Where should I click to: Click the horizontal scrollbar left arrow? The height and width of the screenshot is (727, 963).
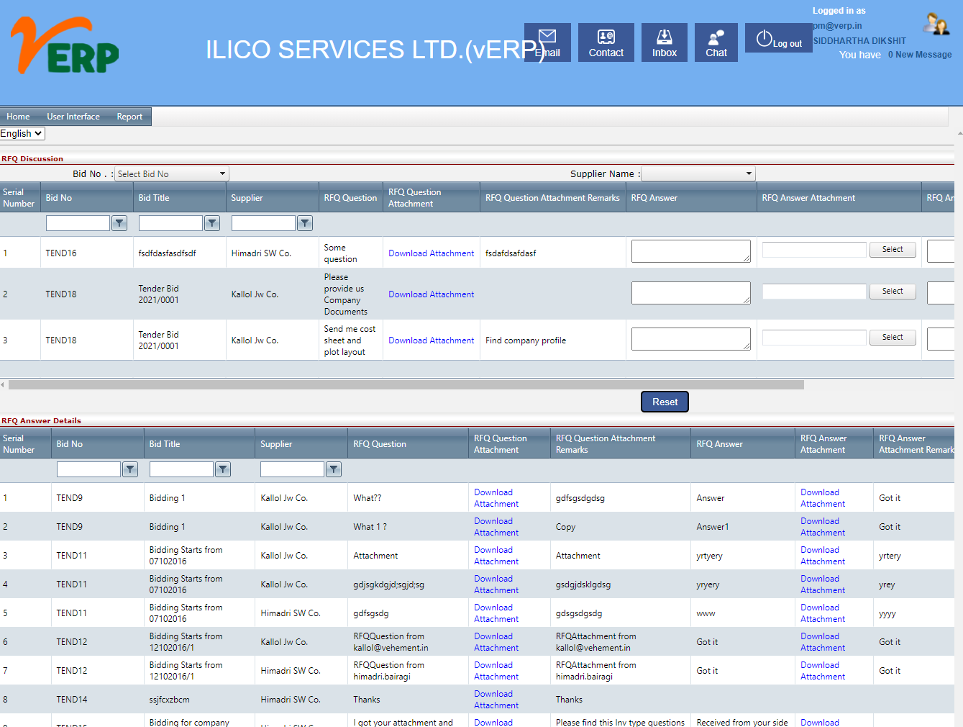3,385
